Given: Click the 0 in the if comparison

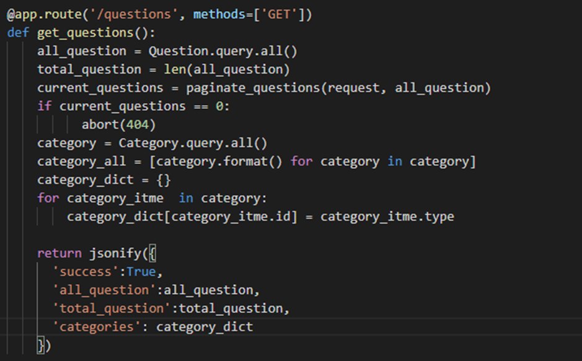Looking at the screenshot, I should click(x=219, y=107).
